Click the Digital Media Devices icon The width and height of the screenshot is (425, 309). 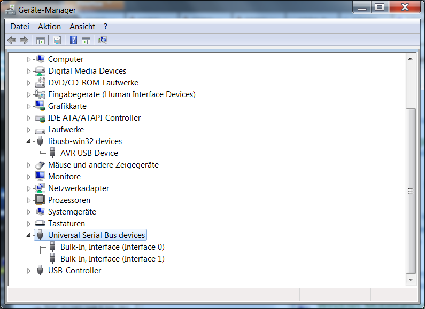(x=40, y=71)
